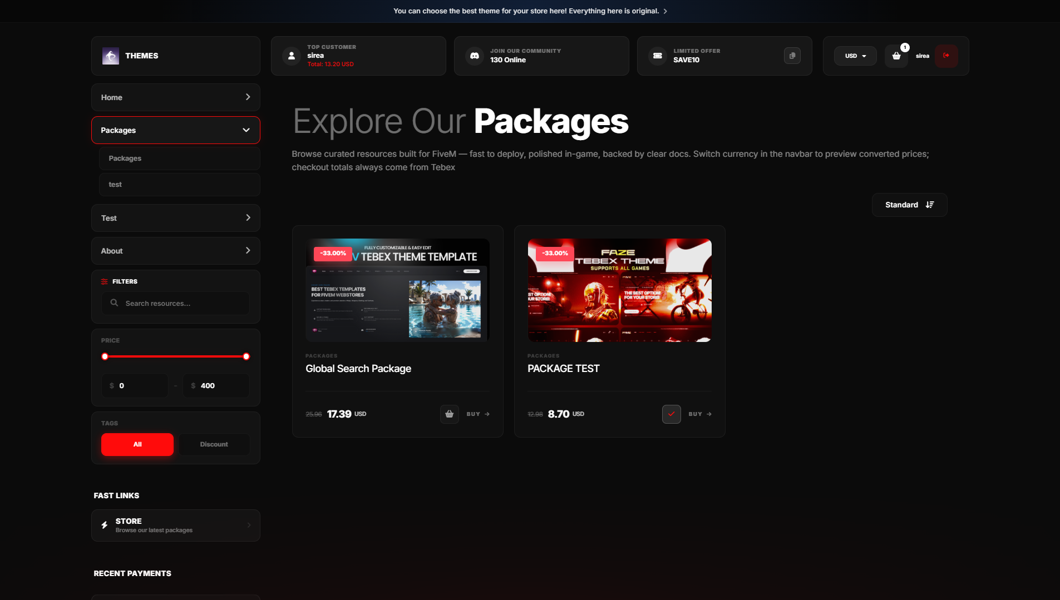Click the red logout icon
1060x600 pixels.
(x=946, y=56)
